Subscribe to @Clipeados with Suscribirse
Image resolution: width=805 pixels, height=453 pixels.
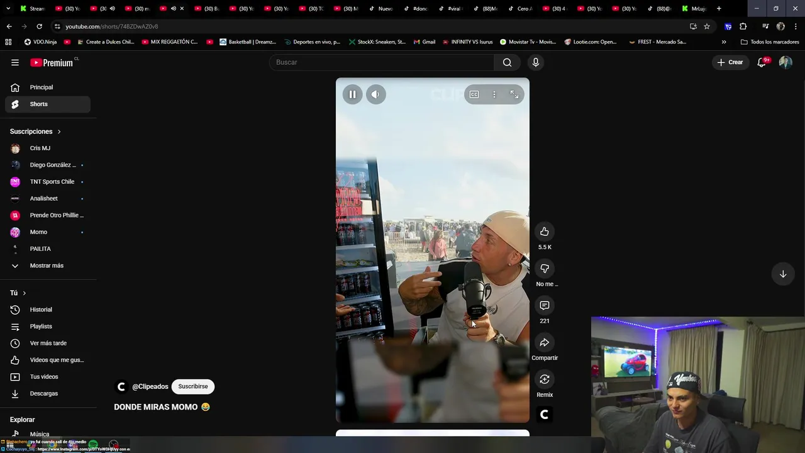[193, 386]
